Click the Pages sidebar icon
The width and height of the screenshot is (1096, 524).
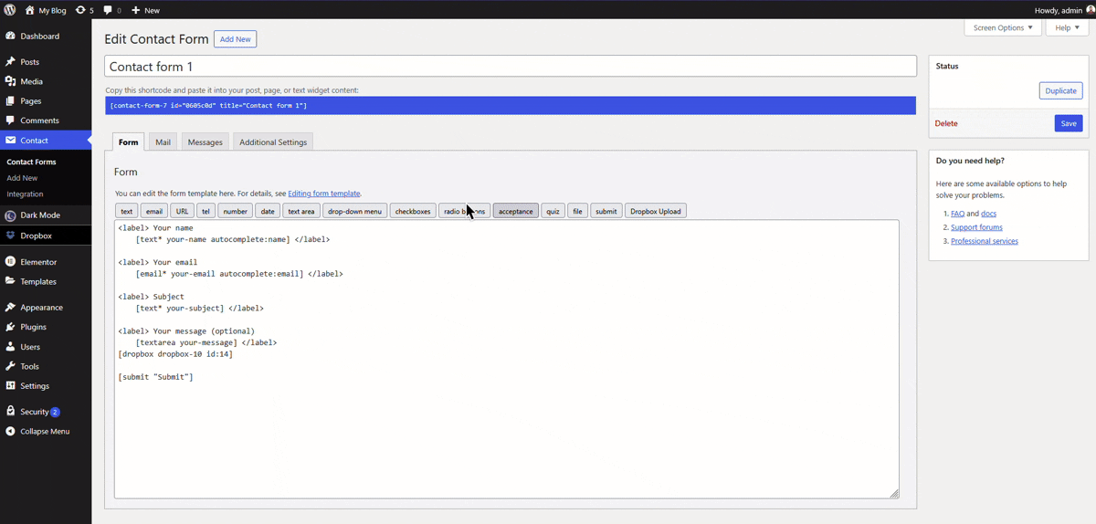pyautogui.click(x=10, y=101)
